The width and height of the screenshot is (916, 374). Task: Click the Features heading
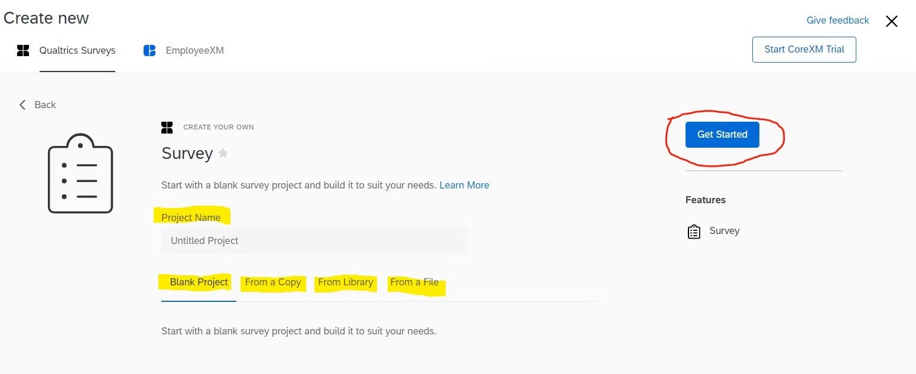(706, 200)
